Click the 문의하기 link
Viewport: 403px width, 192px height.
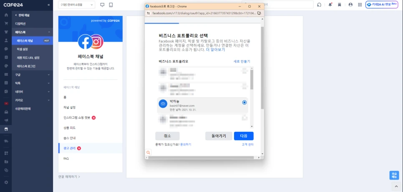pyautogui.click(x=186, y=144)
